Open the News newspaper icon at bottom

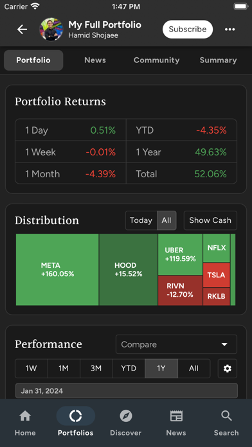[176, 416]
